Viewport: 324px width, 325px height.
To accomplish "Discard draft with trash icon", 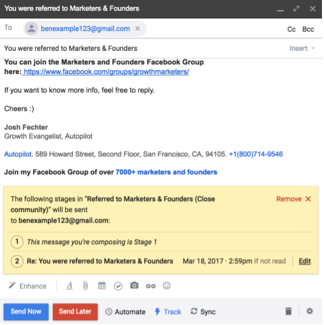I will point(288,311).
